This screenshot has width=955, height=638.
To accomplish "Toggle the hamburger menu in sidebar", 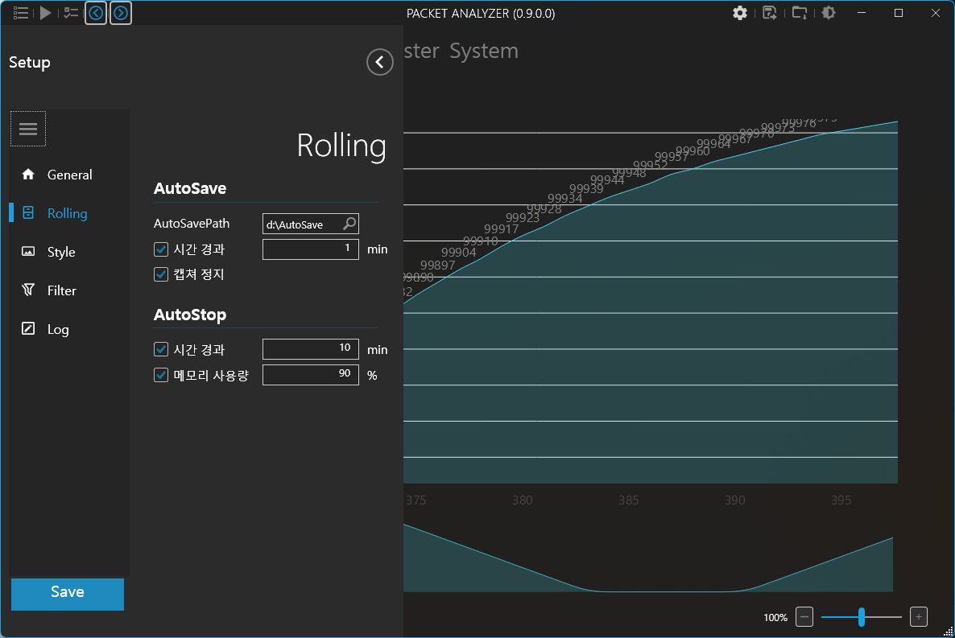I will tap(28, 129).
